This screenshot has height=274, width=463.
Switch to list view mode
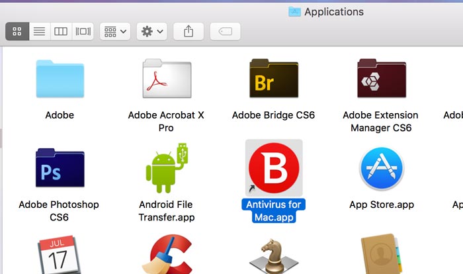40,31
